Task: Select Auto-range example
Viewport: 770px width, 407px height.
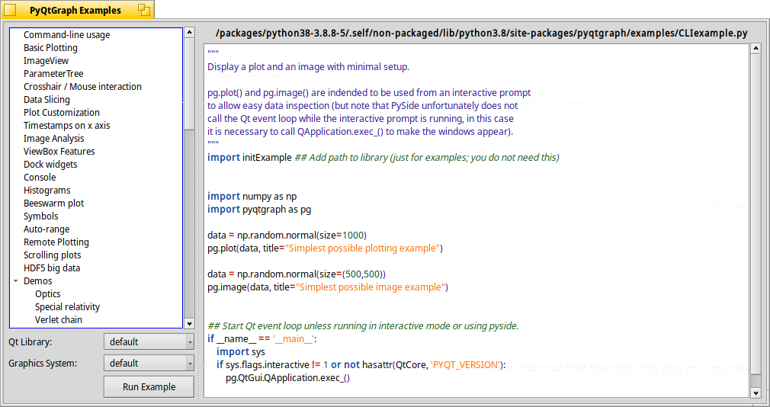Action: [47, 229]
